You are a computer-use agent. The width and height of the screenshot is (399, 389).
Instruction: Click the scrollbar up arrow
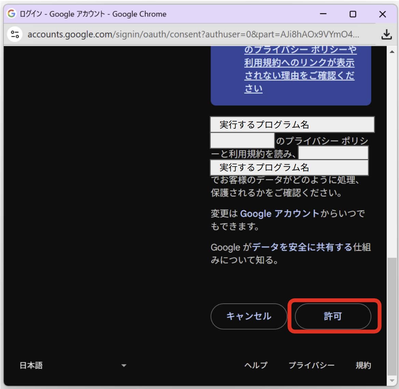tap(392, 52)
